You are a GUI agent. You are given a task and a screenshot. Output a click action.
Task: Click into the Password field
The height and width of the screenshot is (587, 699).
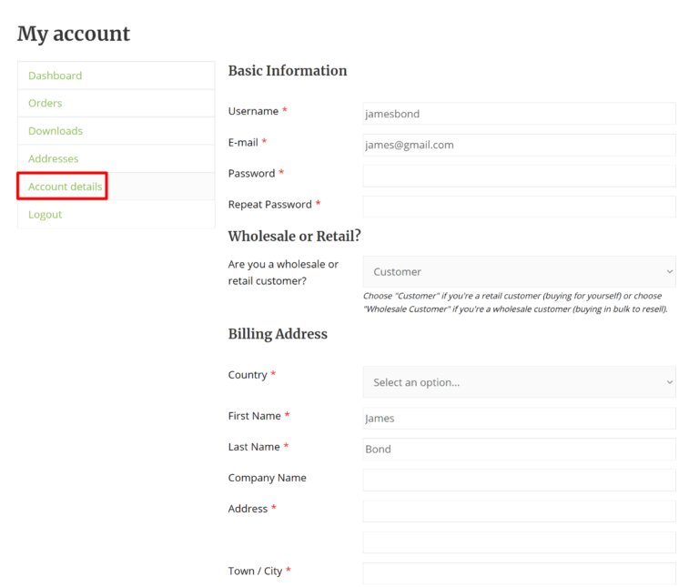[x=519, y=176]
